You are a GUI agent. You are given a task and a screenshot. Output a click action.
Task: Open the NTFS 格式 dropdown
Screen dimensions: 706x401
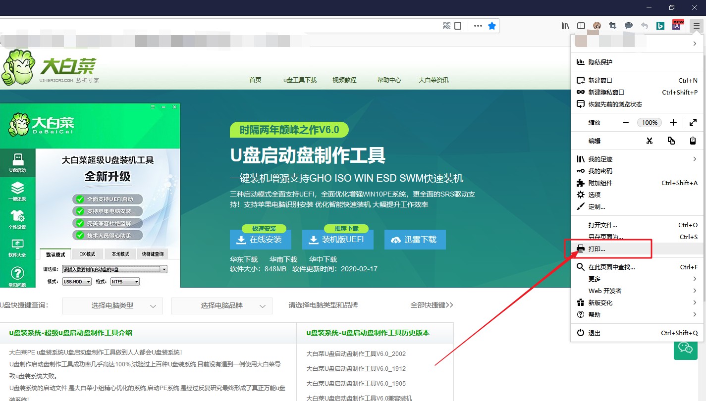point(124,281)
